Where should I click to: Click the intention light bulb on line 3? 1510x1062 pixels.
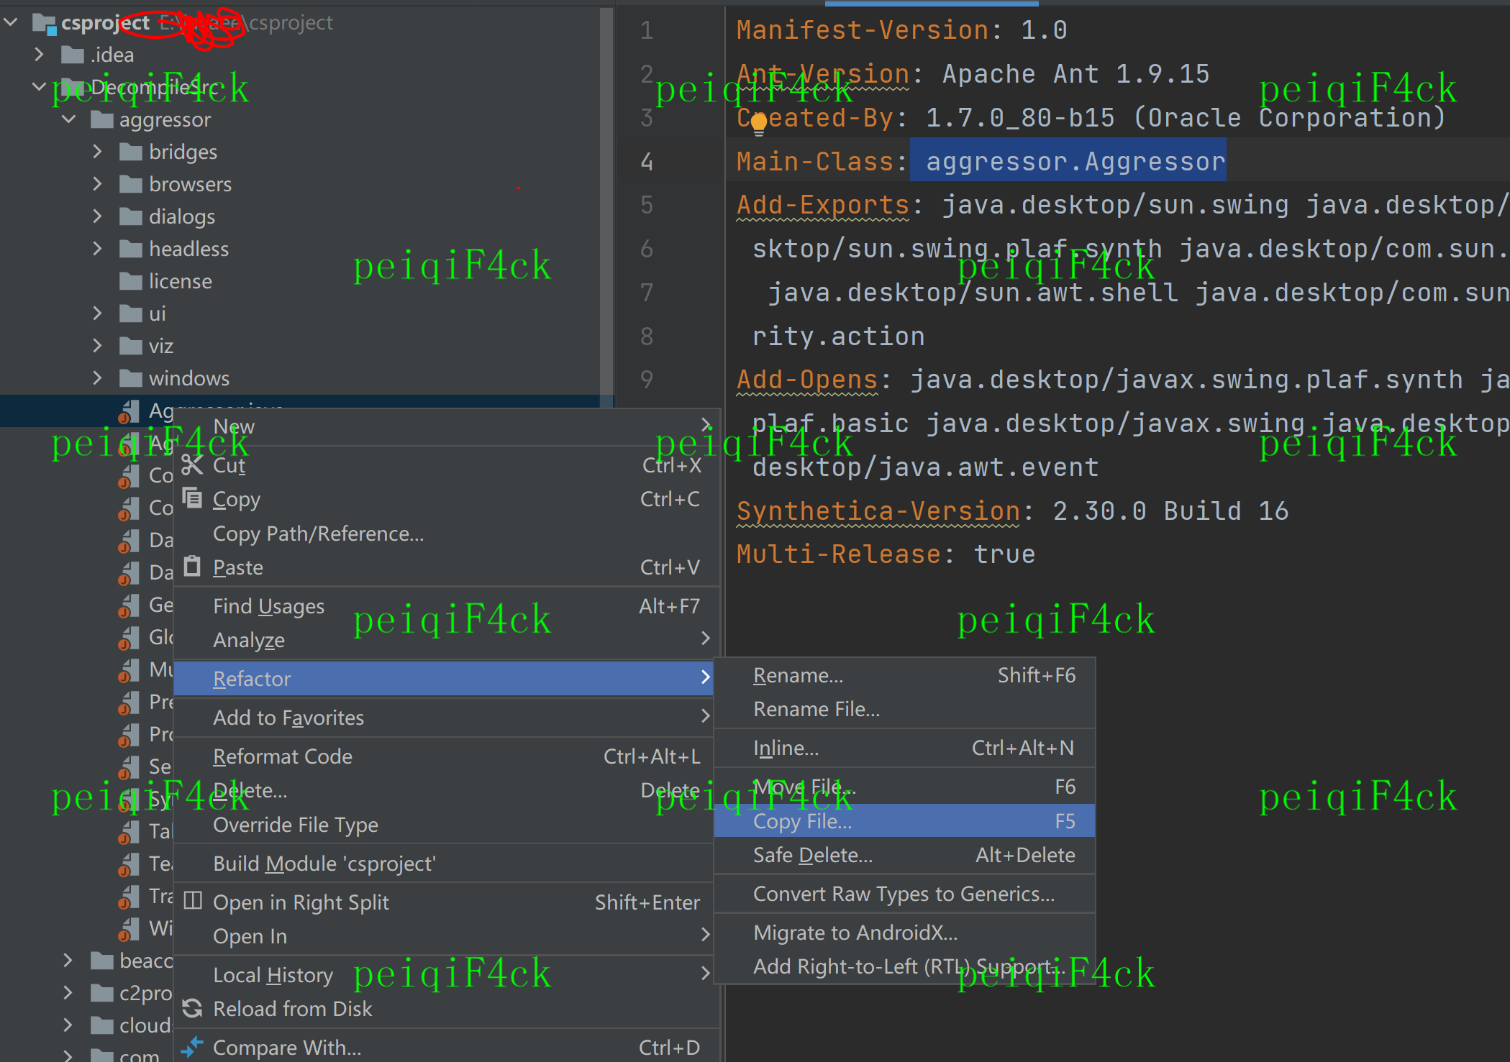[758, 124]
